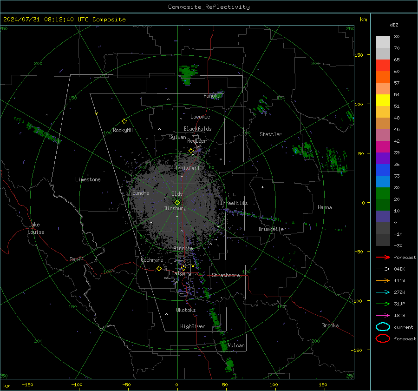Viewport: 418px width, 391px height.
Task: Click the yellow V marker northwest of RockyMH
Action: click(x=97, y=113)
